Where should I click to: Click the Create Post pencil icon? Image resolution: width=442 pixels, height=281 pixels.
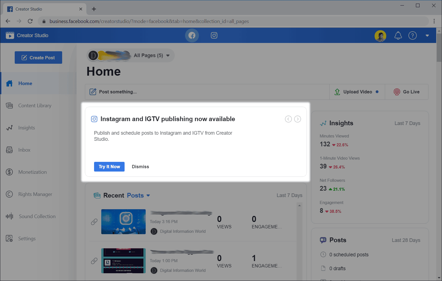click(x=24, y=58)
